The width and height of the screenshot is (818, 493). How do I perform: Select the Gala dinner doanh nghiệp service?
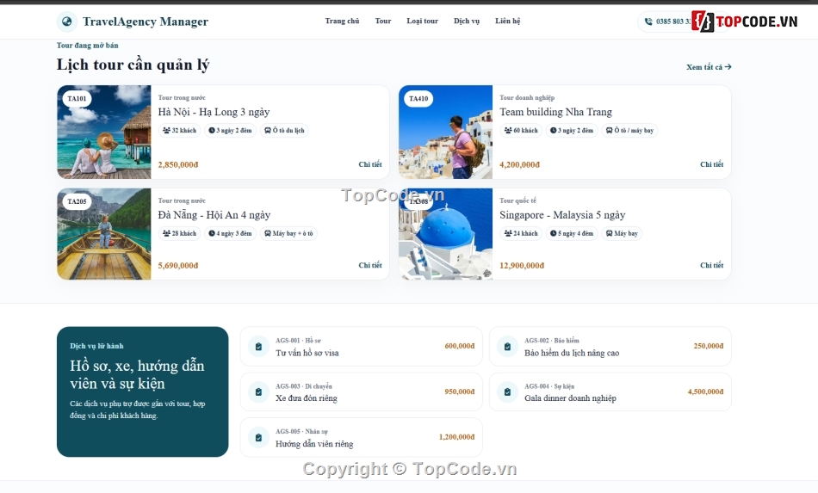[610, 391]
